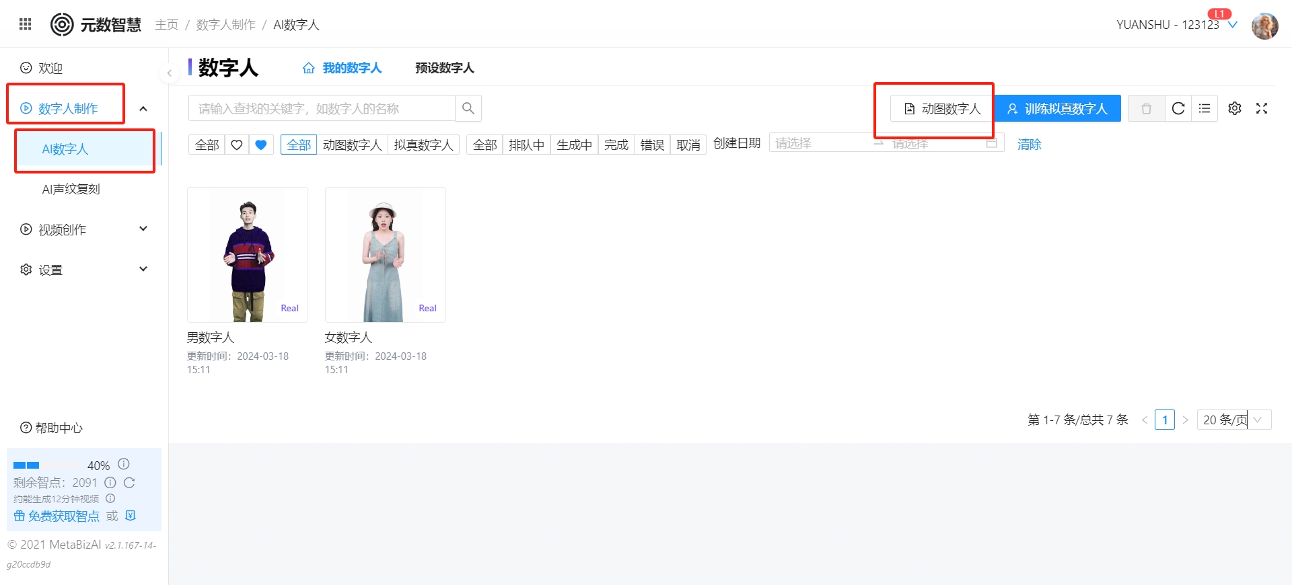This screenshot has height=585, width=1292.
Task: Select the 拟真数字人 type filter
Action: [423, 145]
